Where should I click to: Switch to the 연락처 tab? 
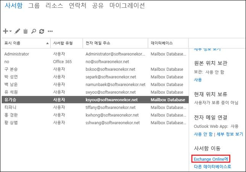[x=78, y=5]
